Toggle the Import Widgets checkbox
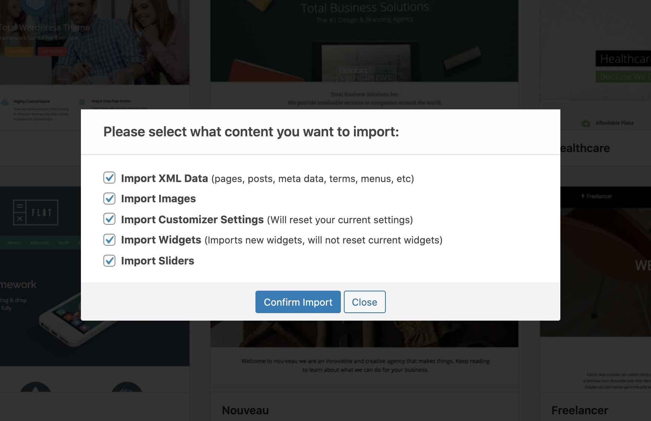Screen dimensions: 651x421 click(x=109, y=240)
